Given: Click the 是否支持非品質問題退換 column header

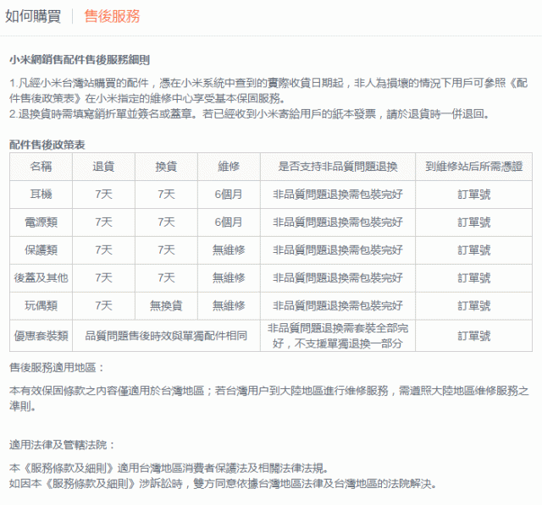Looking at the screenshot, I should (338, 167).
